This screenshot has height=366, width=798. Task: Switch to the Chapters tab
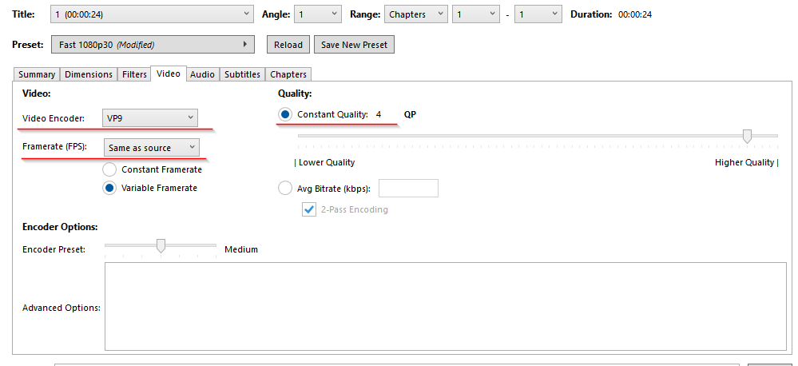click(288, 74)
